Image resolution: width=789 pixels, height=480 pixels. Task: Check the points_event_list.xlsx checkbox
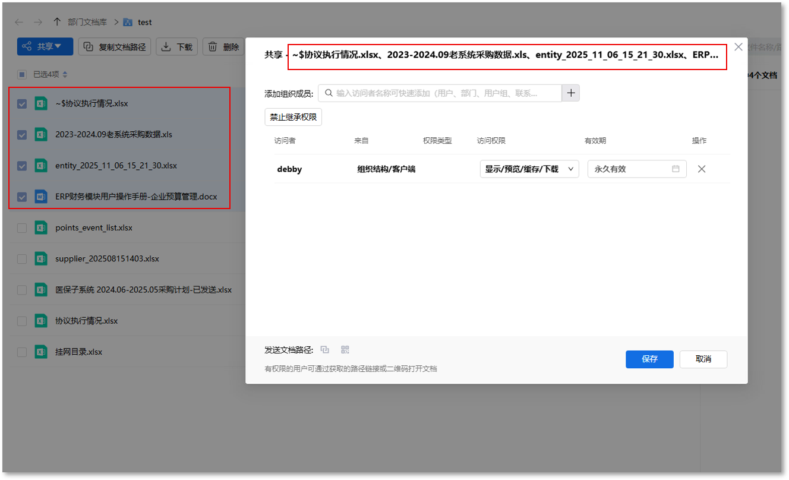(x=22, y=228)
